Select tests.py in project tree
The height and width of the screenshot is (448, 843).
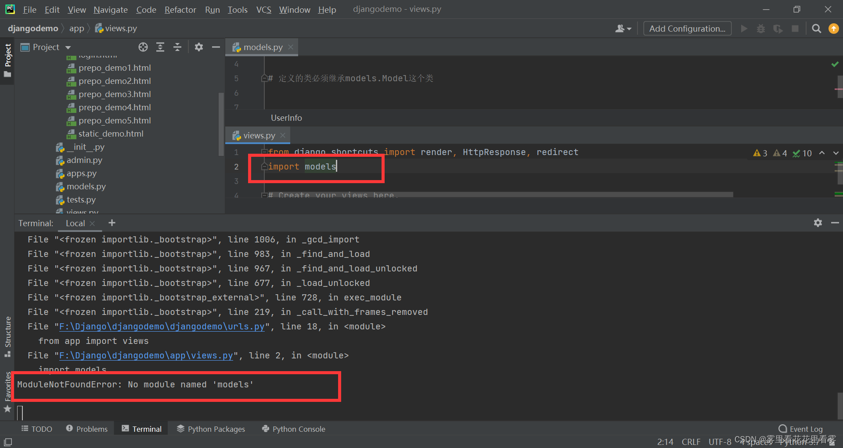(x=76, y=199)
